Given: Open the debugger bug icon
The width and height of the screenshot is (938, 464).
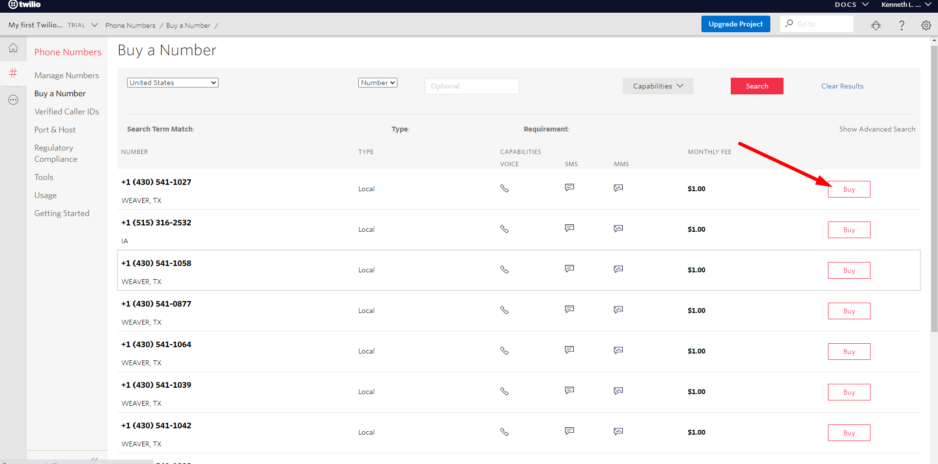Looking at the screenshot, I should coord(876,25).
